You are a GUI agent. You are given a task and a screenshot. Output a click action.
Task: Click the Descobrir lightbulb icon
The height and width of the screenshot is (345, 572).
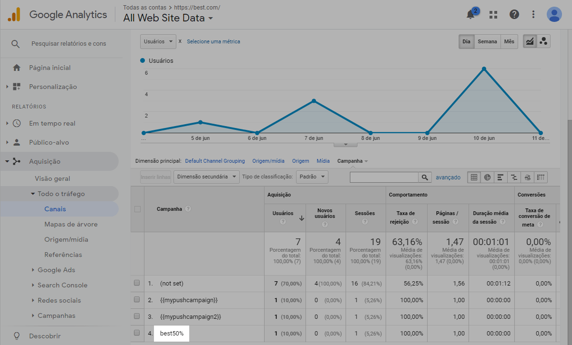(x=17, y=335)
